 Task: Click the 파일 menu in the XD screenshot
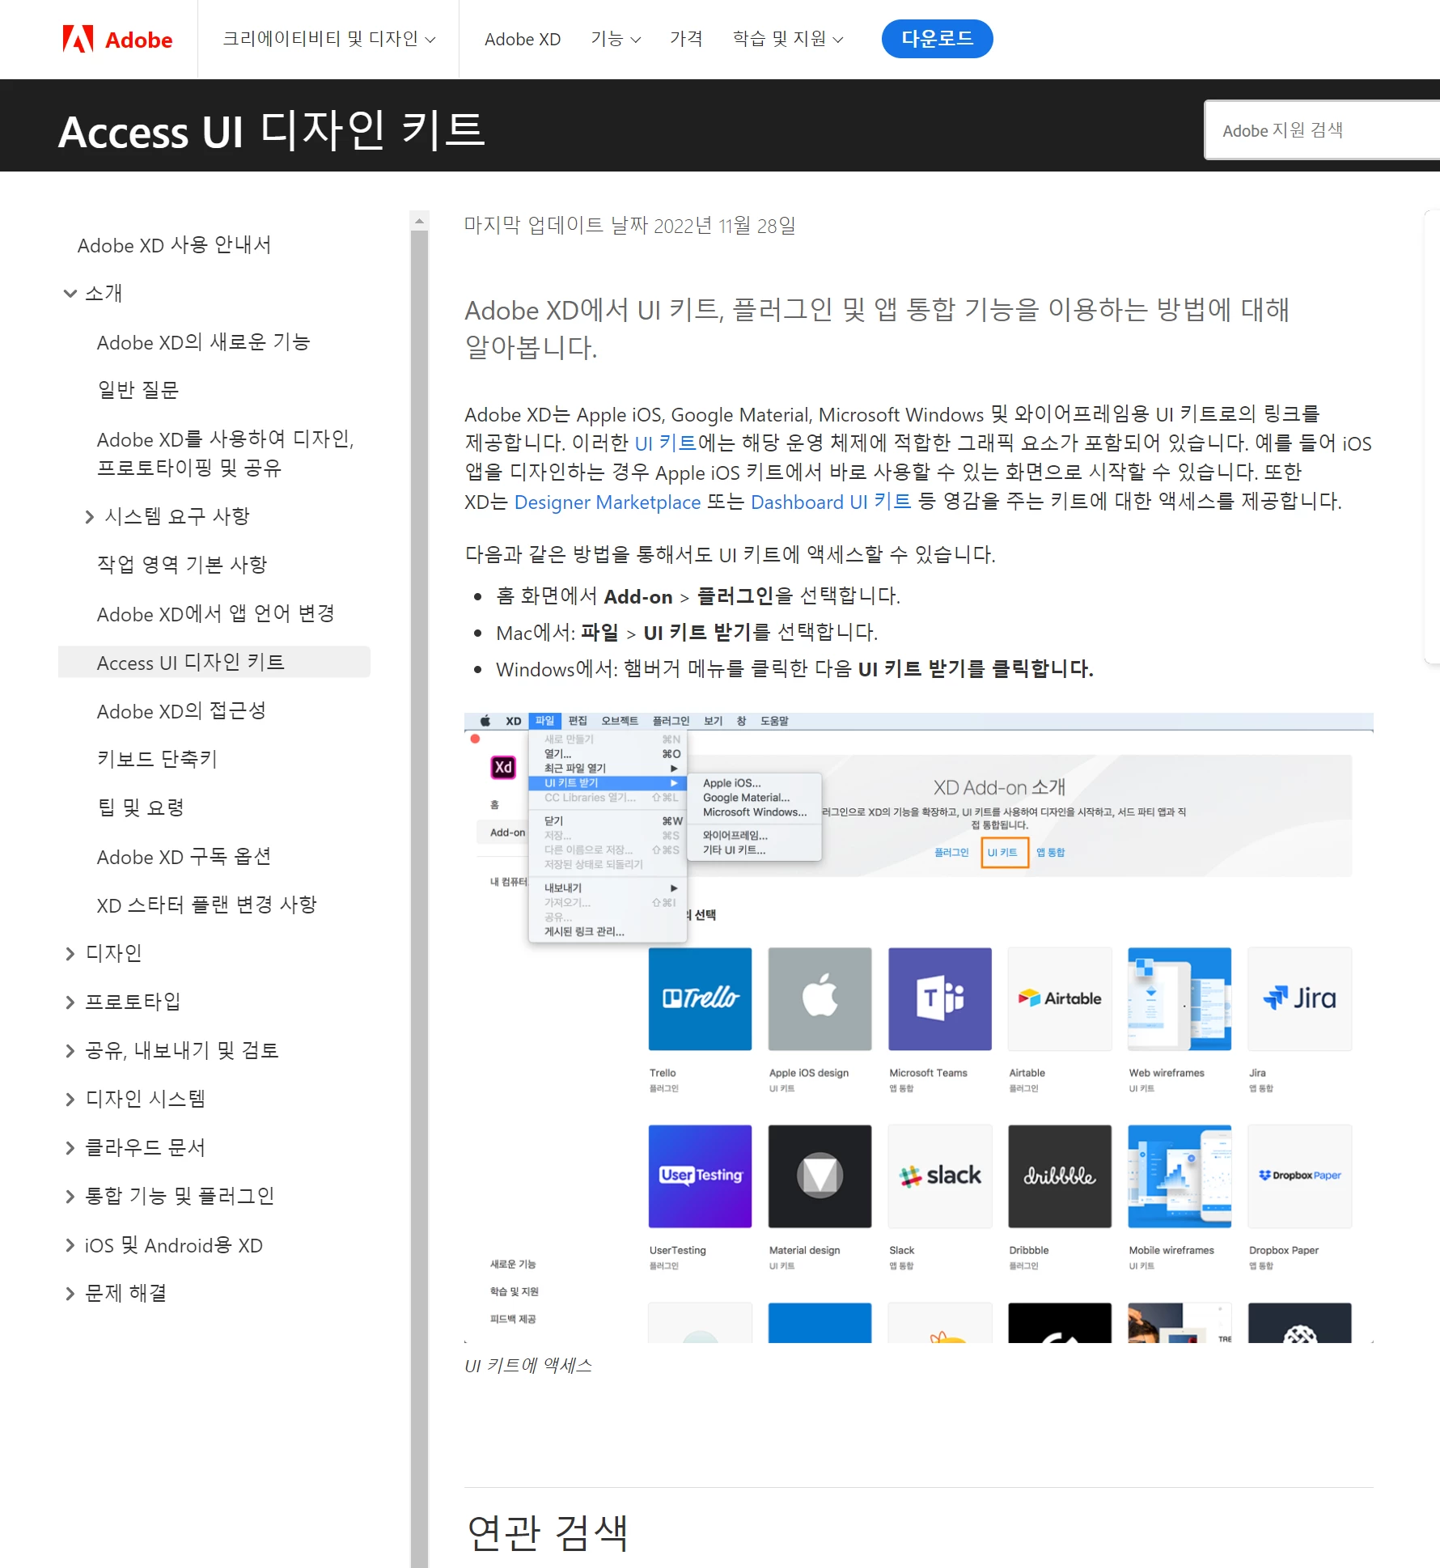point(544,720)
